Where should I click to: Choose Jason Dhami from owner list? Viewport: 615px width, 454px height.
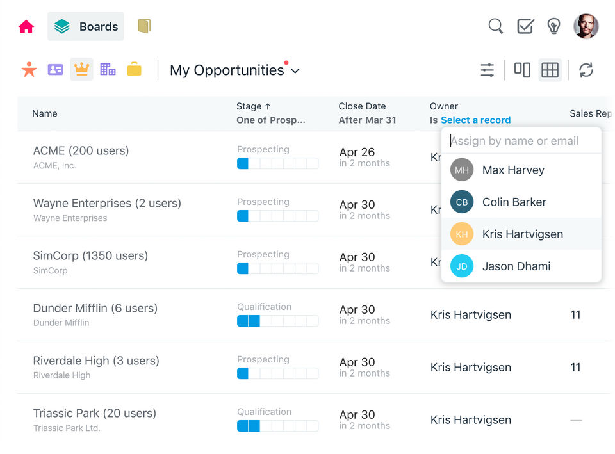[x=521, y=266]
